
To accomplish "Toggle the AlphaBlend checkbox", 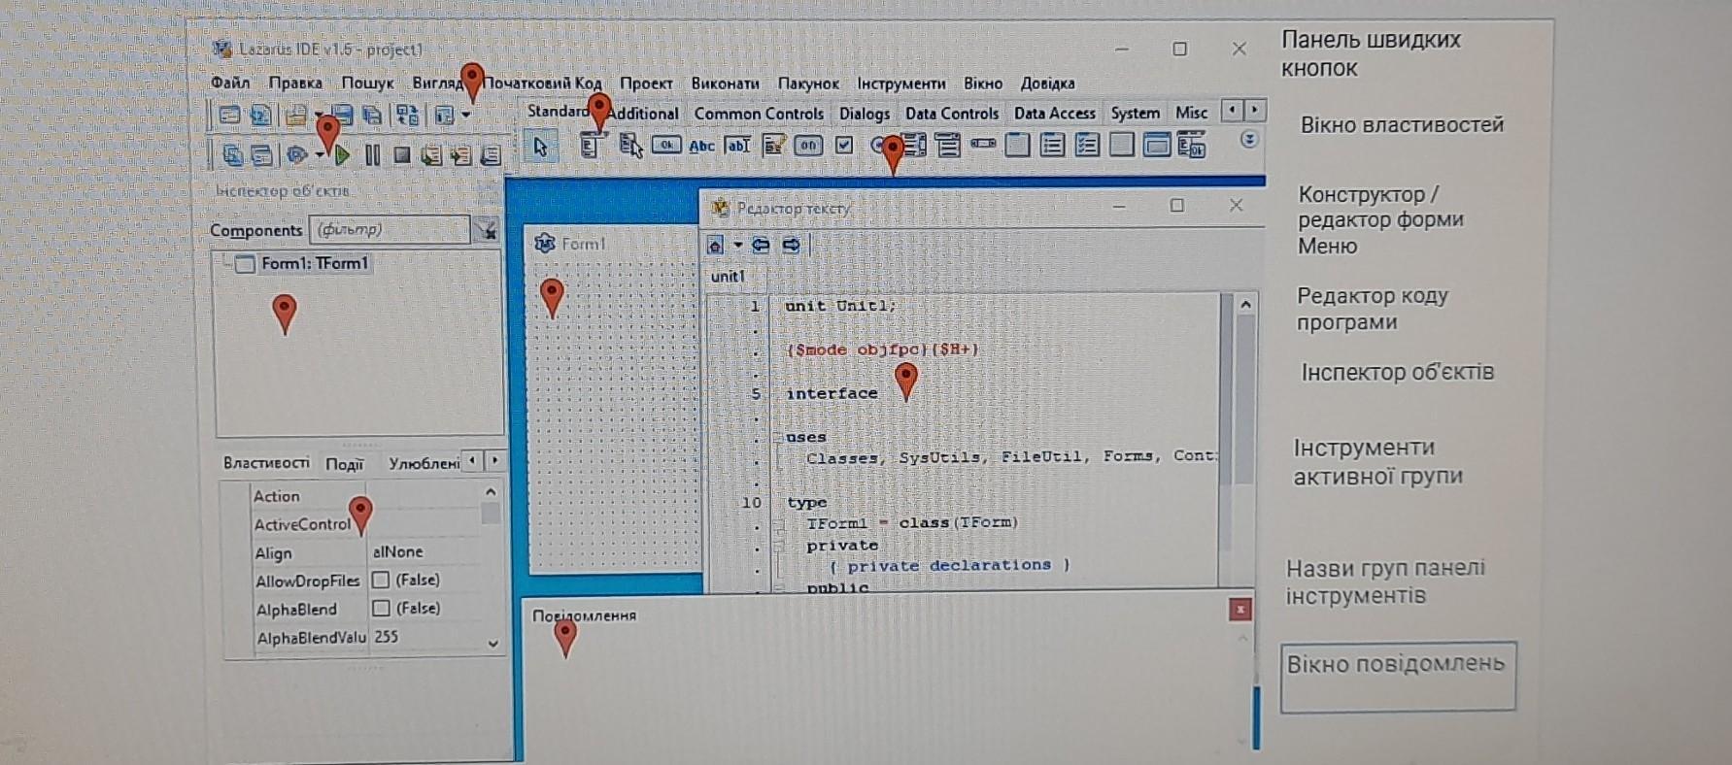I will click(381, 608).
